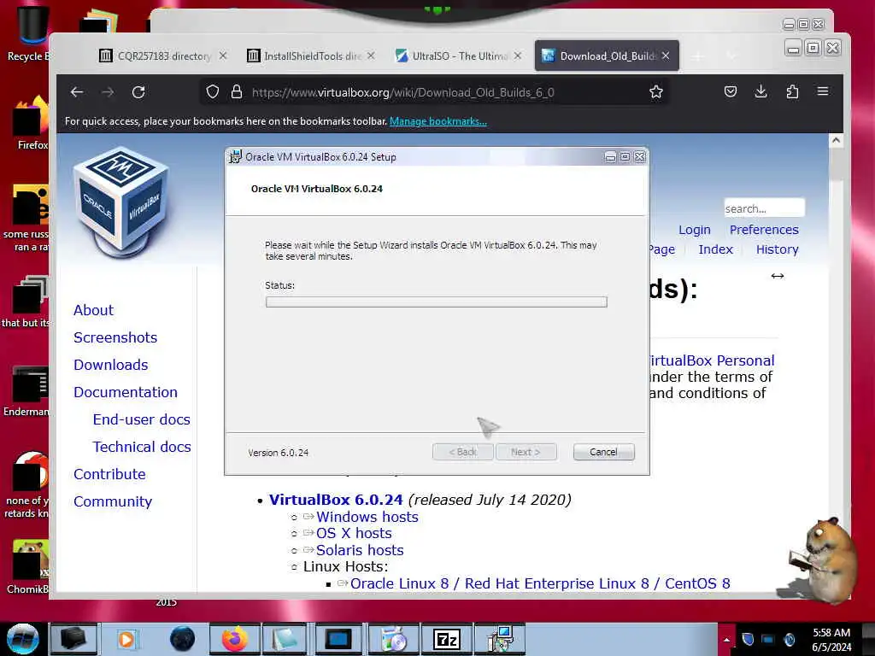The width and height of the screenshot is (875, 656).
Task: Open the tracking protection shield icon
Action: coord(213,91)
